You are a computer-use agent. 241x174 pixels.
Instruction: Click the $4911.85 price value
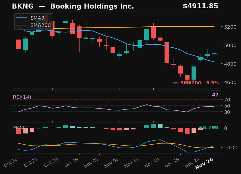200,6
